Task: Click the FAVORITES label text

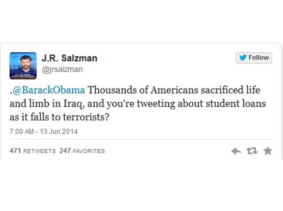Action: coord(89,151)
